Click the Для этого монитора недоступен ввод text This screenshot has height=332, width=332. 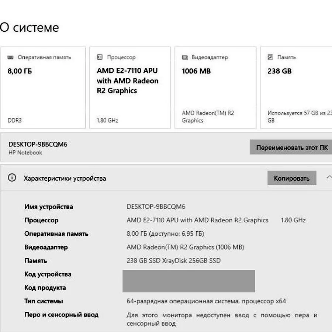[222, 319]
